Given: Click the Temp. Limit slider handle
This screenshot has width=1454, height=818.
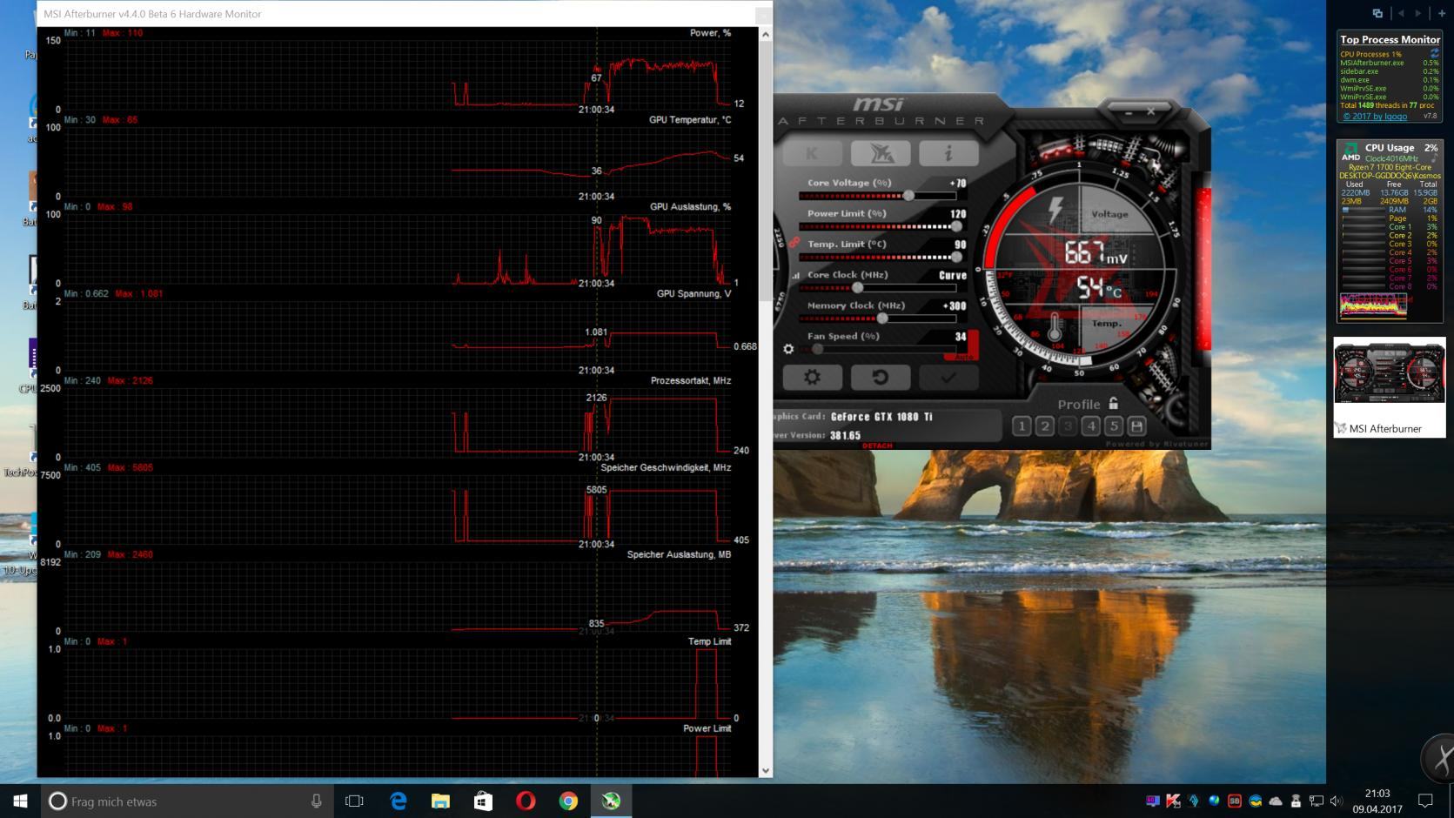Looking at the screenshot, I should click(x=957, y=257).
